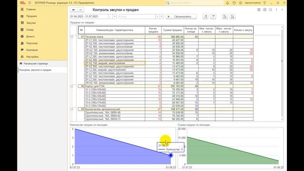Click the Номенклатура / Характеристика column header

pyautogui.click(x=114, y=30)
